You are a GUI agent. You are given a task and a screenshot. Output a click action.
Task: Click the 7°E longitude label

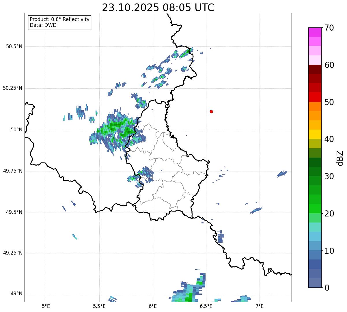tap(260, 306)
